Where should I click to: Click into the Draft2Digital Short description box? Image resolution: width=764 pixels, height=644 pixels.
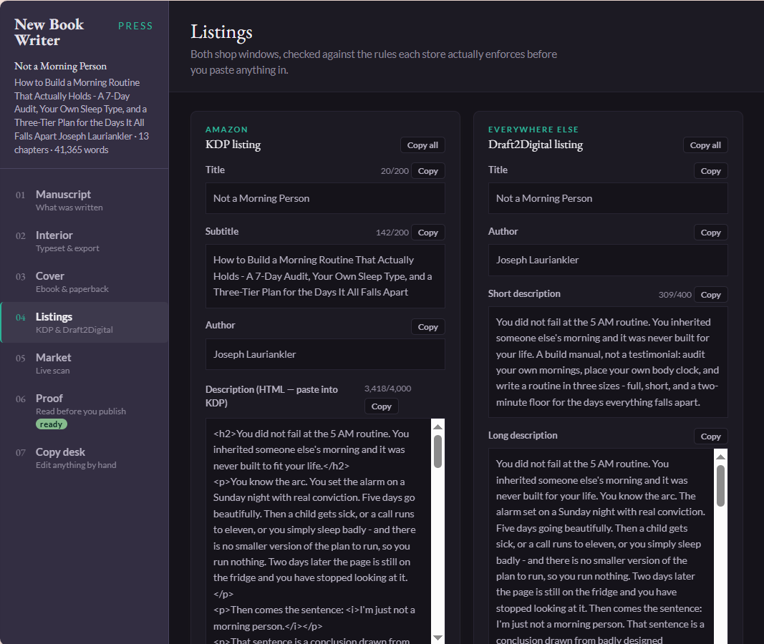coord(608,362)
